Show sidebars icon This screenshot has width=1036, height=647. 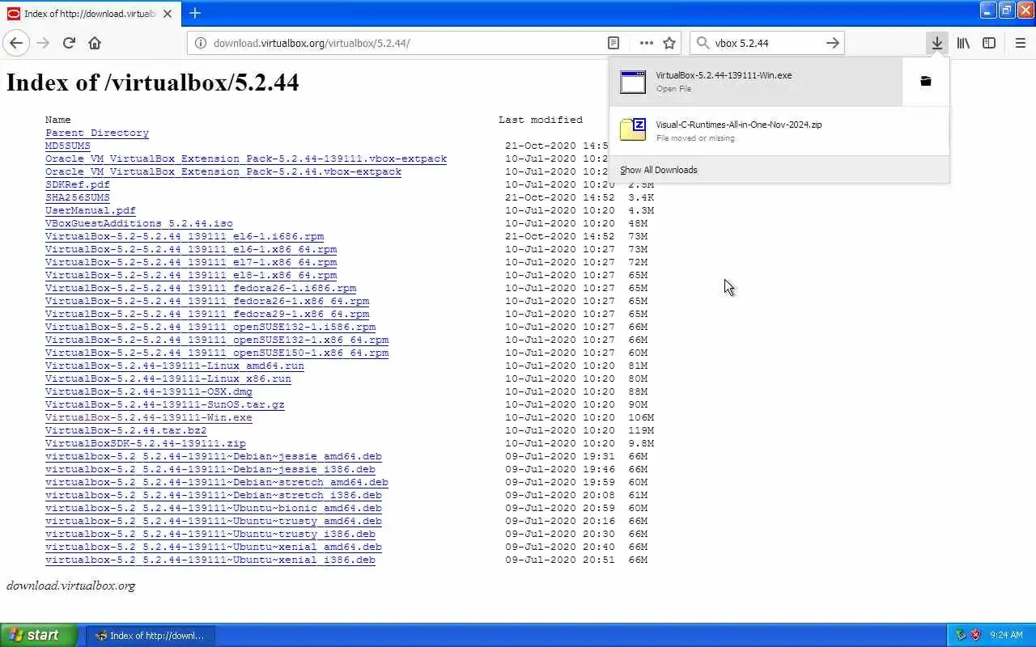click(989, 43)
